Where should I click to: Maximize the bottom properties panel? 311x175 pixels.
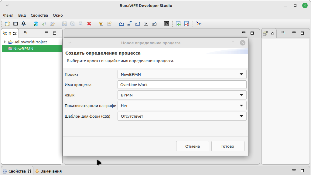coord(302,171)
